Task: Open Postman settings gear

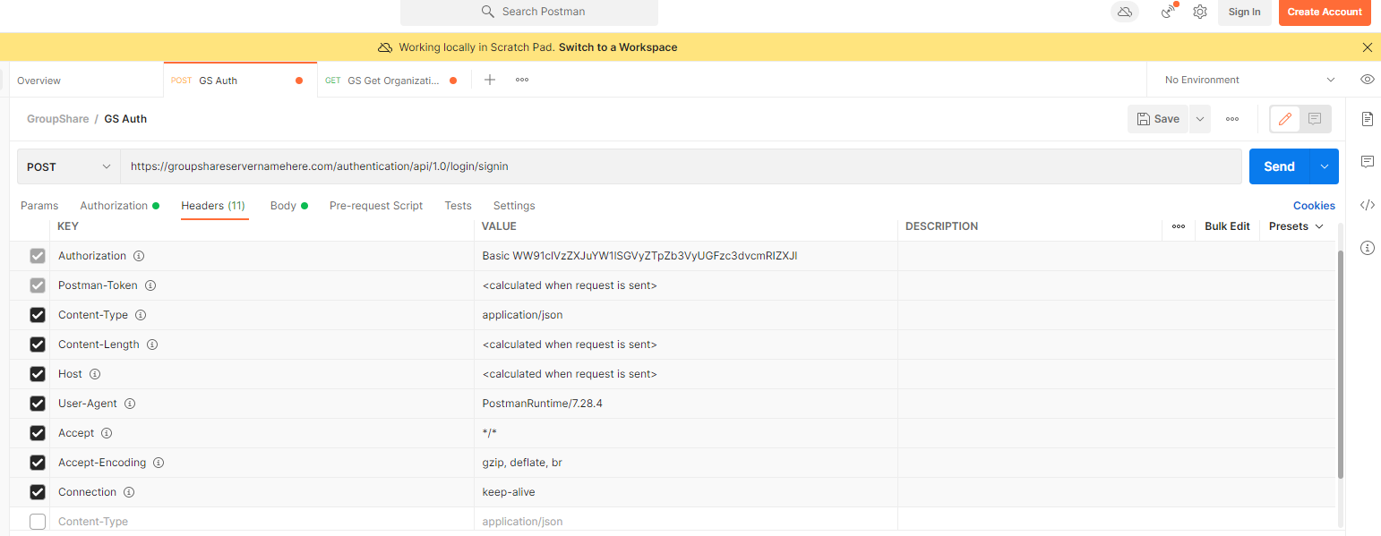Action: (x=1200, y=12)
